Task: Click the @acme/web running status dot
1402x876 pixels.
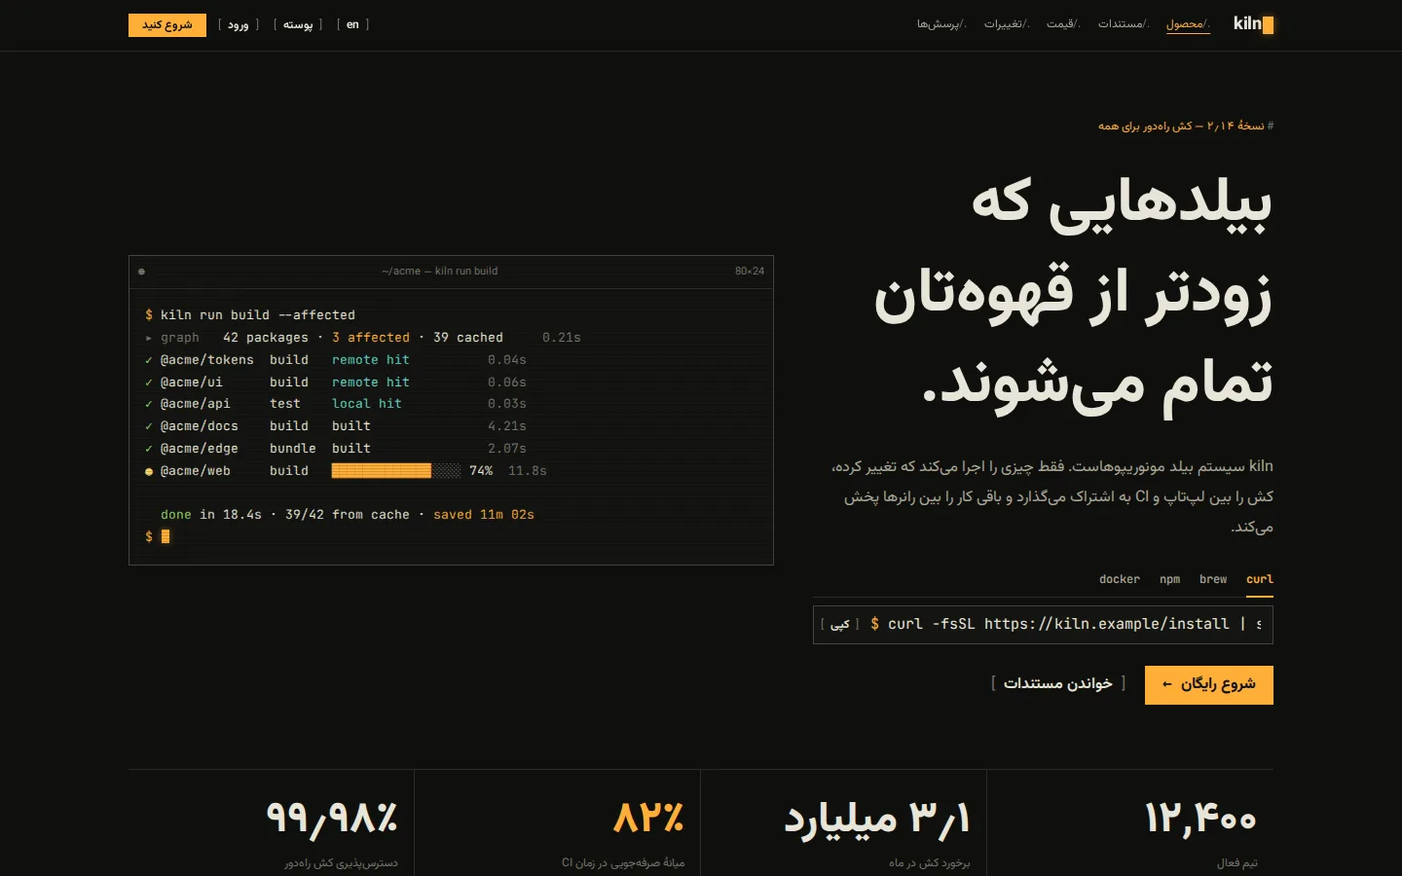Action: (x=149, y=471)
